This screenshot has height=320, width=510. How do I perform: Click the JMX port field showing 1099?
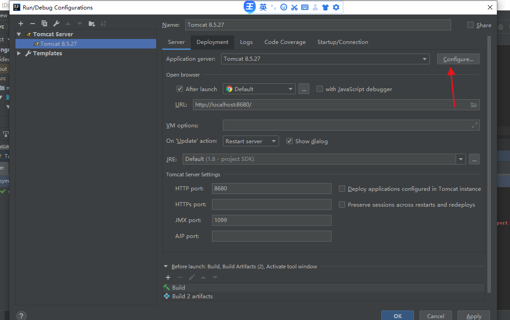click(272, 220)
